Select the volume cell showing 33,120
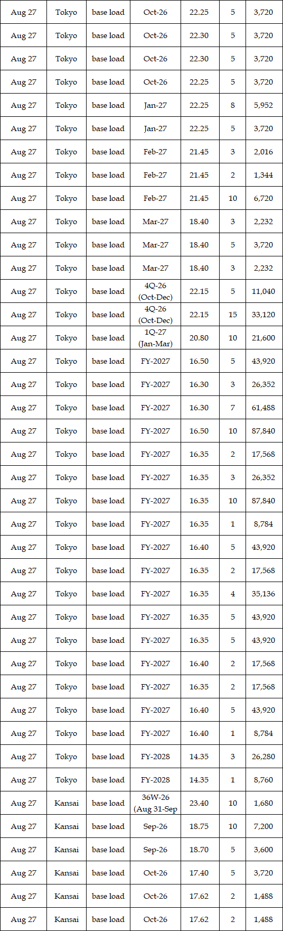The height and width of the screenshot is (931, 283). pos(263,314)
